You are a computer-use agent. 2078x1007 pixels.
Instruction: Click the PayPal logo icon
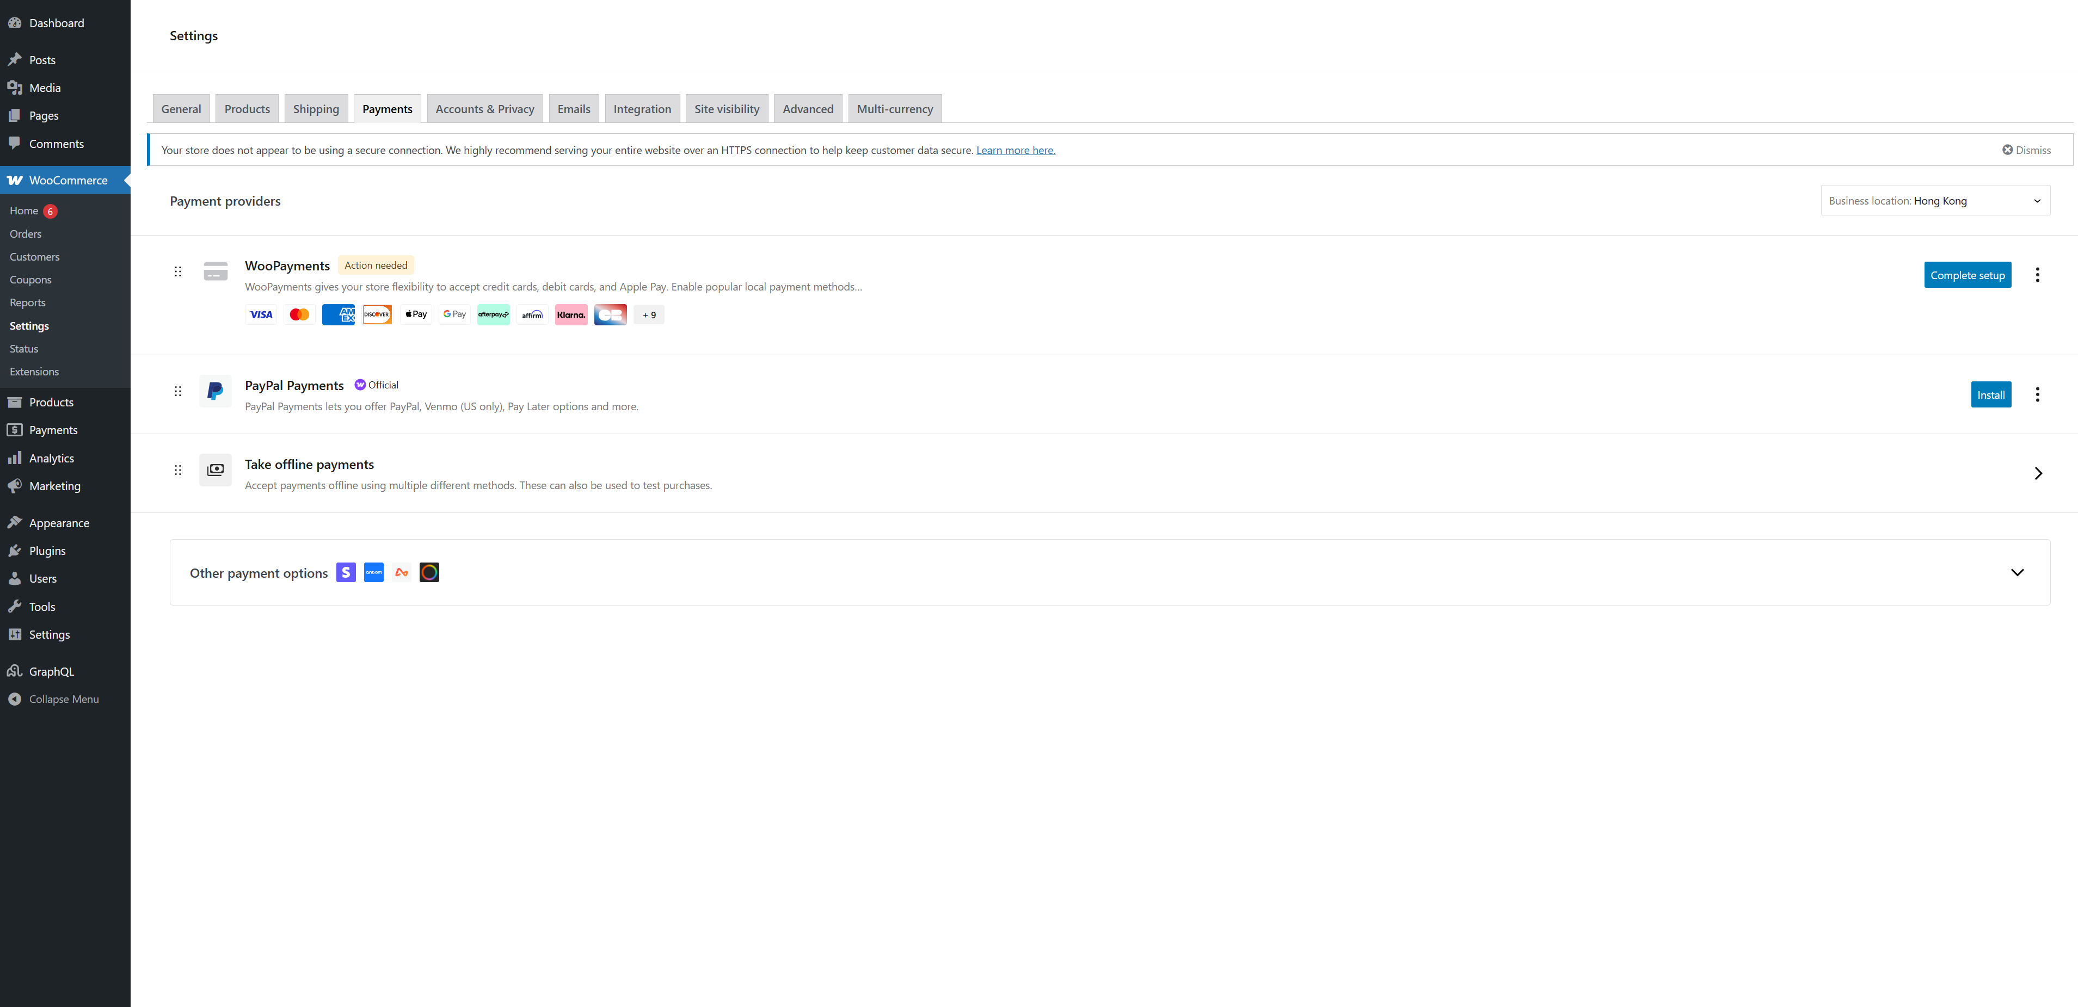[214, 391]
